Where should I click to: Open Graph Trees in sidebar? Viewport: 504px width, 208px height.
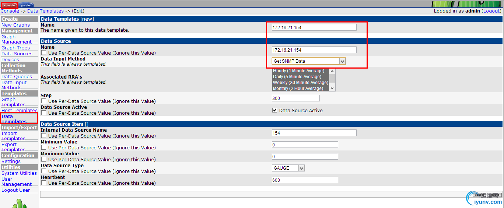[x=15, y=48]
